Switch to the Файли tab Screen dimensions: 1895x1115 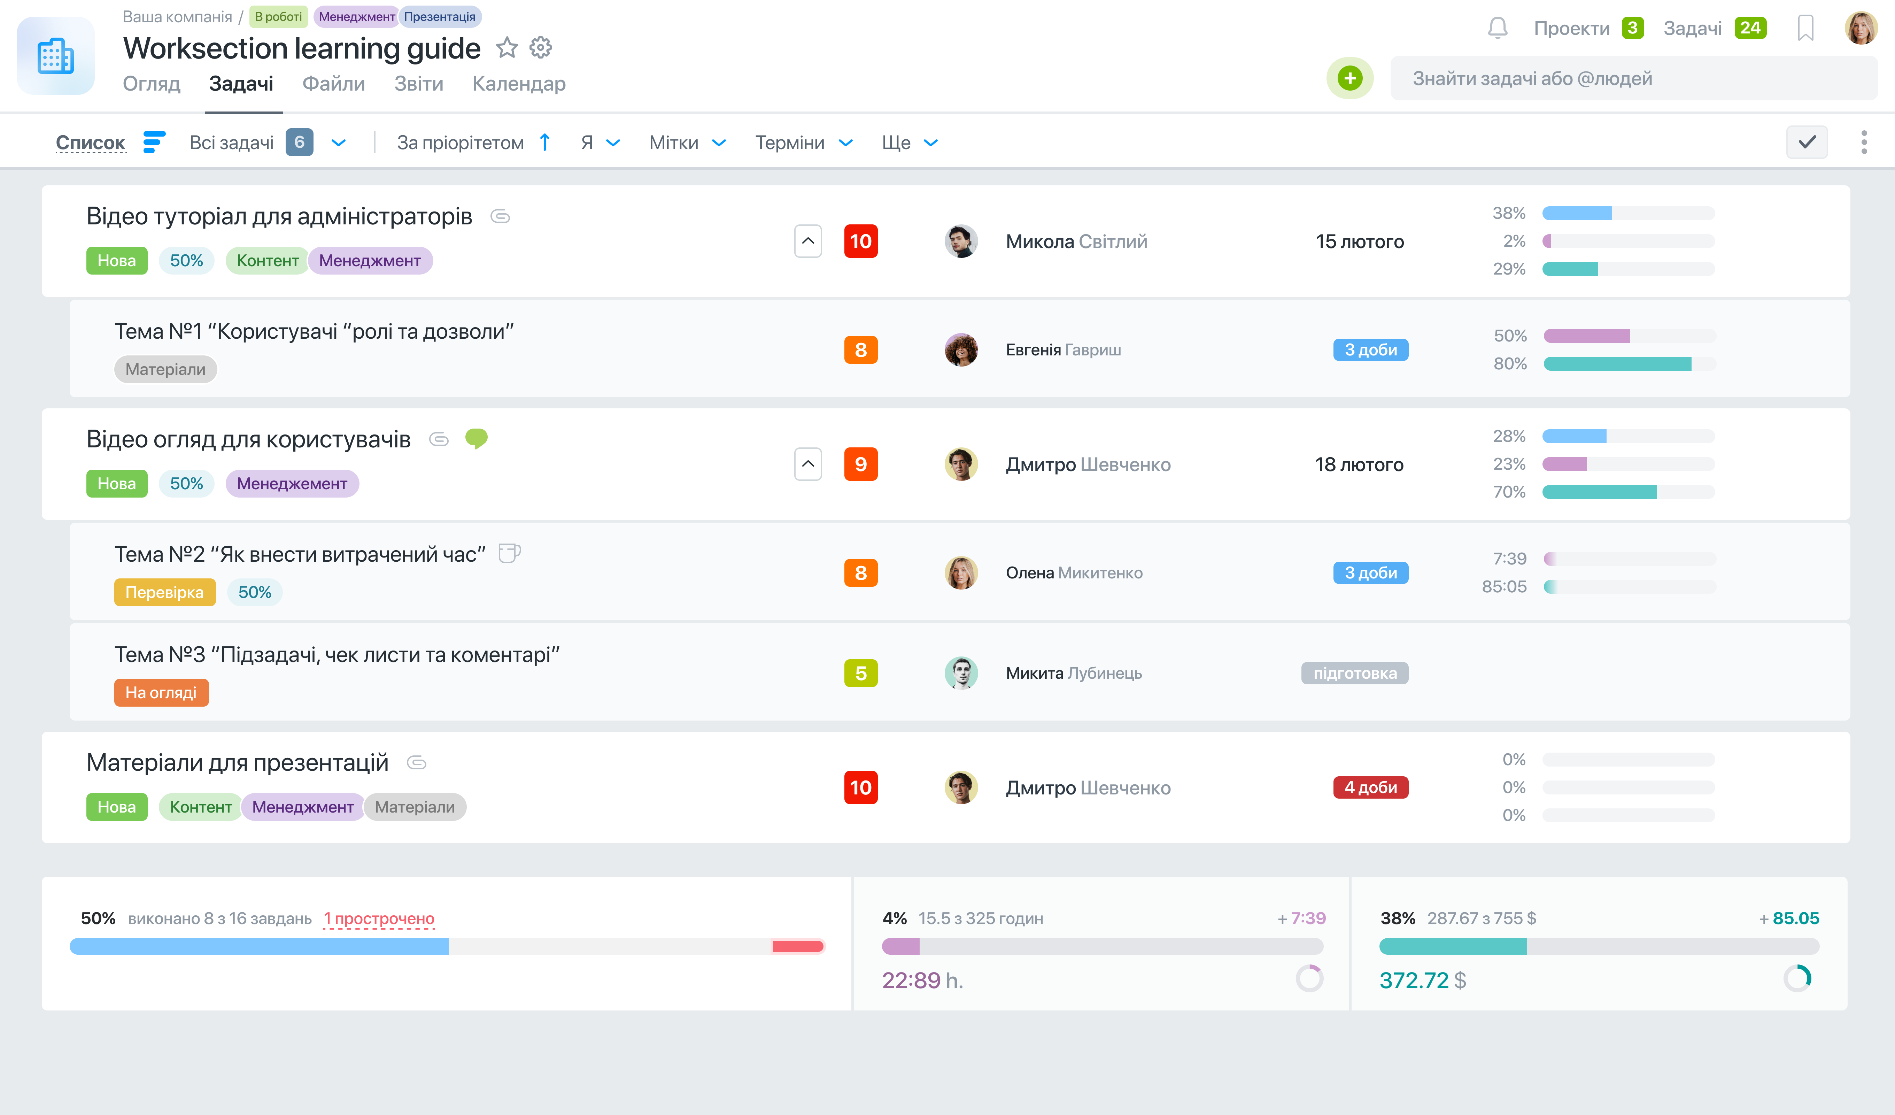coord(333,84)
